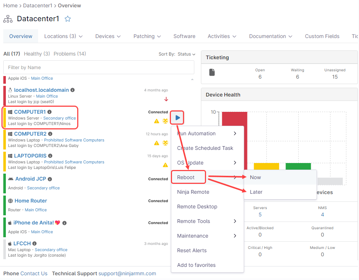The height and width of the screenshot is (280, 359).
Task: Select Later in the Reboot submenu
Action: point(280,192)
